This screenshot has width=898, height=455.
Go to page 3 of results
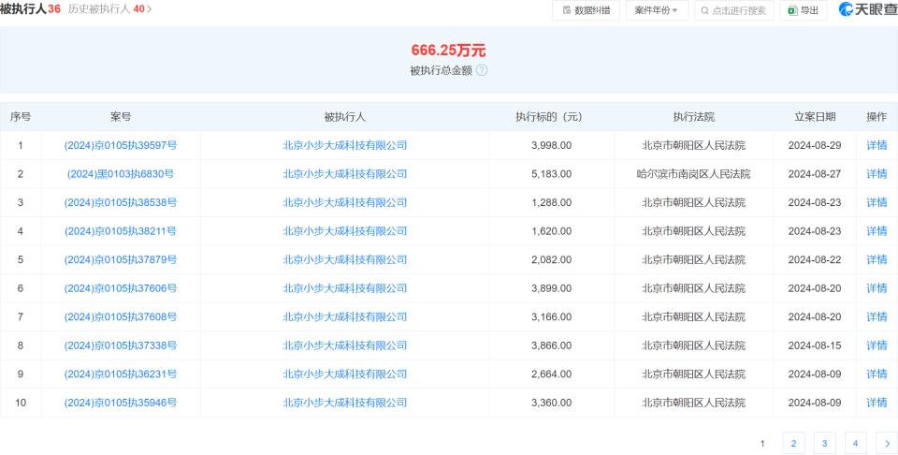click(x=825, y=443)
